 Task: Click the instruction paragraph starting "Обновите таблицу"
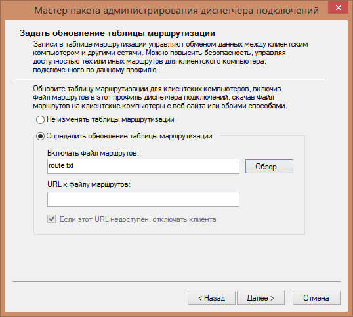160,97
